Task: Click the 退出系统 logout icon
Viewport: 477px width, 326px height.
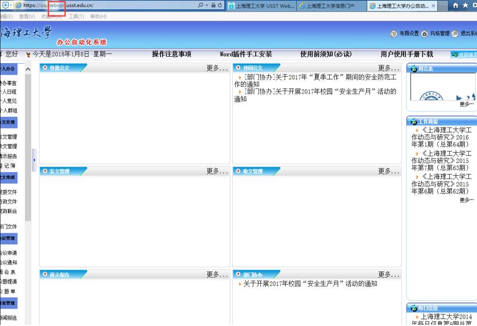Action: 455,34
